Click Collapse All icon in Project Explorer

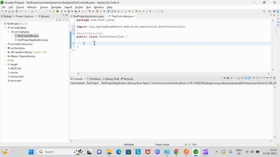click(57, 20)
